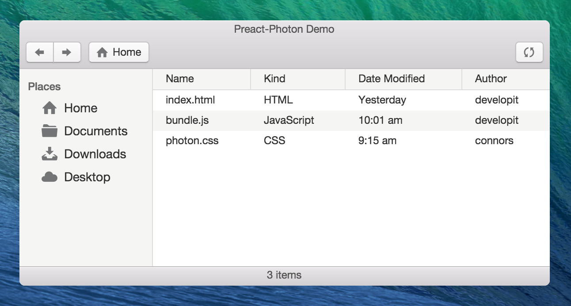Viewport: 571px width, 306px height.
Task: Click the Preact-Photon Demo window title
Action: pos(284,30)
